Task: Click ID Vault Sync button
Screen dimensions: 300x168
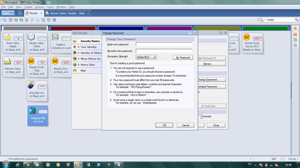Action: point(212,106)
